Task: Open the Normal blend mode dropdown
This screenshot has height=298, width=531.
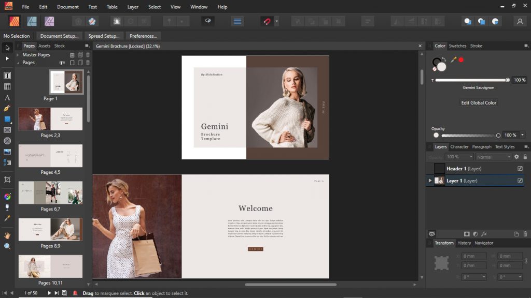Action: click(493, 157)
